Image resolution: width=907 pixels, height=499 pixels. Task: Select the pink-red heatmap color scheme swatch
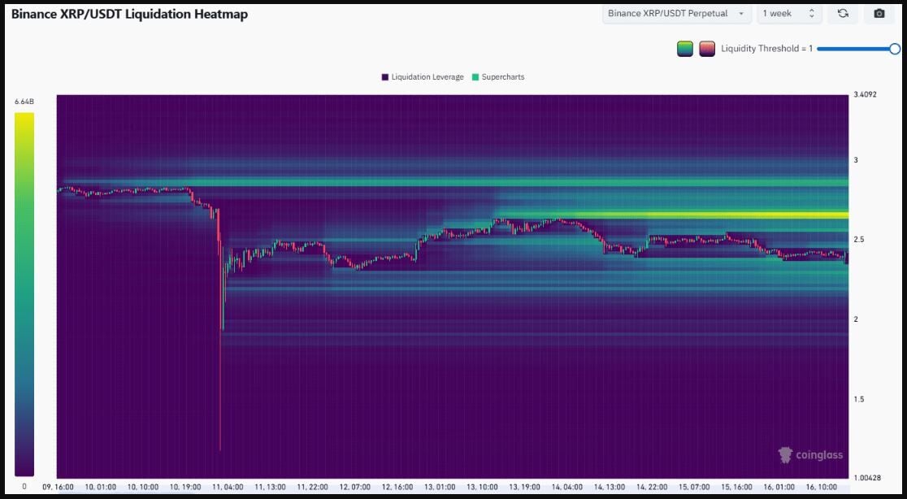(x=707, y=49)
